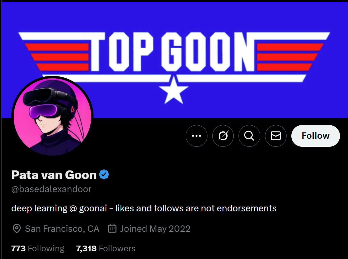Click the Grok slash-circle icon button
Image resolution: width=348 pixels, height=259 pixels.
[x=223, y=136]
